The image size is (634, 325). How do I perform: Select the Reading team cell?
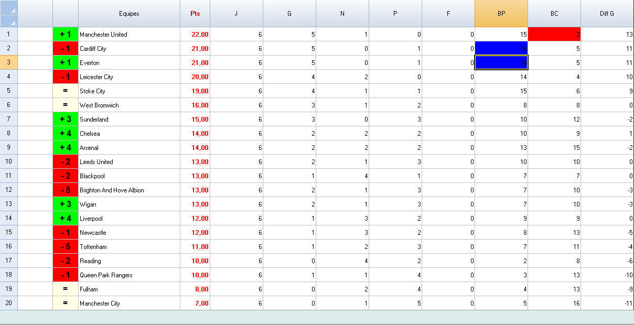point(129,261)
